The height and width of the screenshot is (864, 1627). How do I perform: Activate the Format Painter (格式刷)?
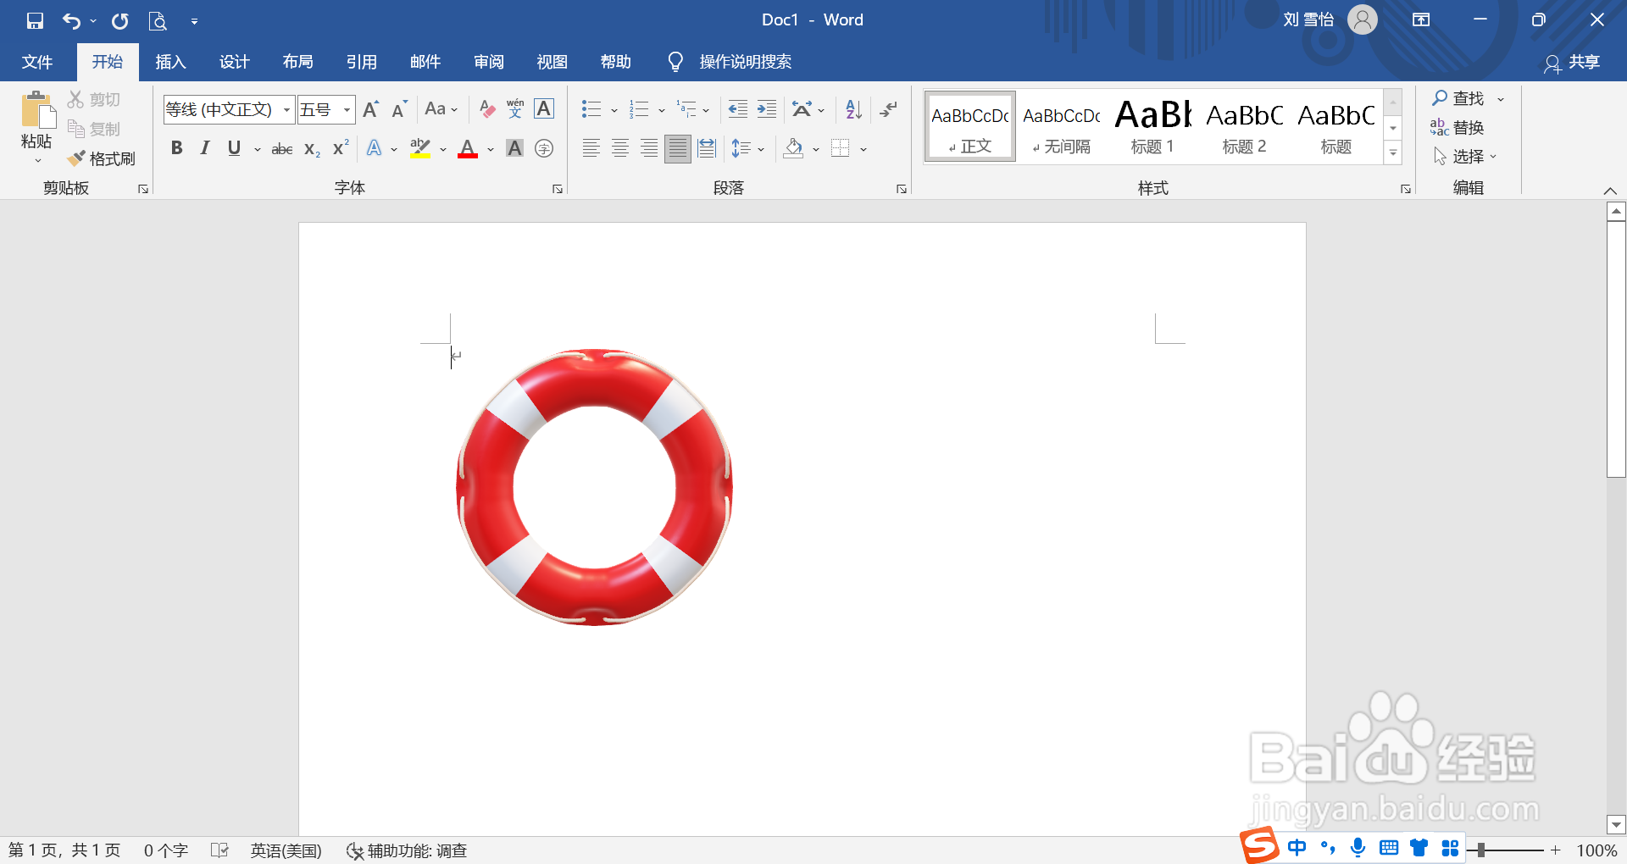point(101,158)
